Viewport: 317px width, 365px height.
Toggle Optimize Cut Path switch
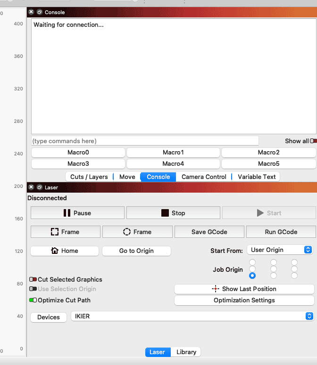33,300
